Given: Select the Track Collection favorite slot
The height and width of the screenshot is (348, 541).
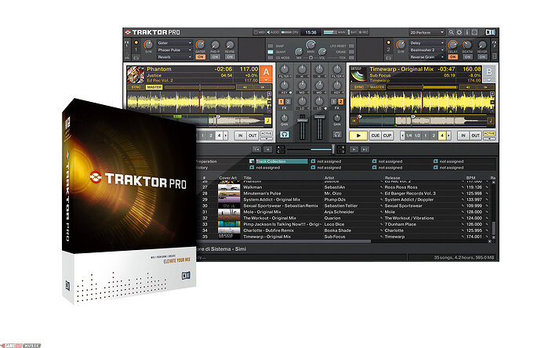Looking at the screenshot, I should (278, 161).
